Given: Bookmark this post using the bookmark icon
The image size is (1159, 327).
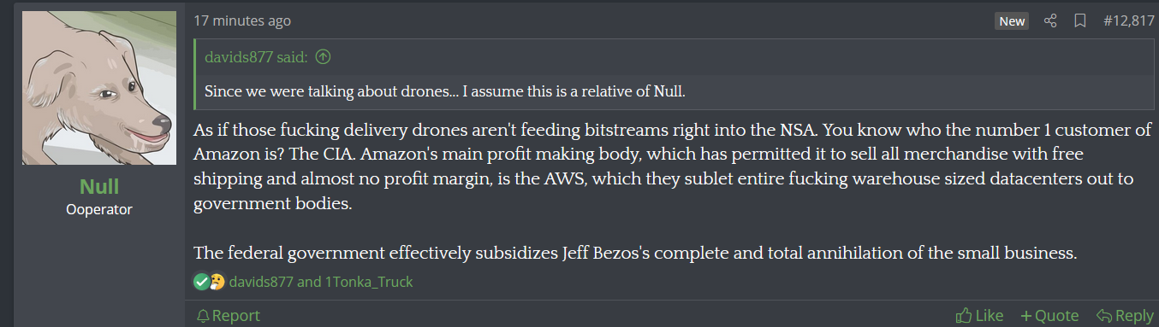Looking at the screenshot, I should tap(1080, 21).
